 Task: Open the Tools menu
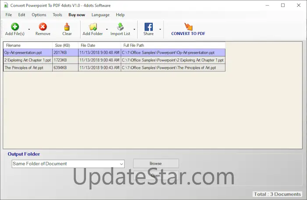[57, 15]
